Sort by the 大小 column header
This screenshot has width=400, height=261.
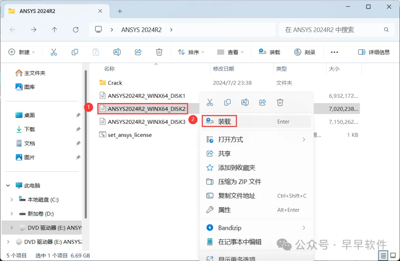pos(334,69)
